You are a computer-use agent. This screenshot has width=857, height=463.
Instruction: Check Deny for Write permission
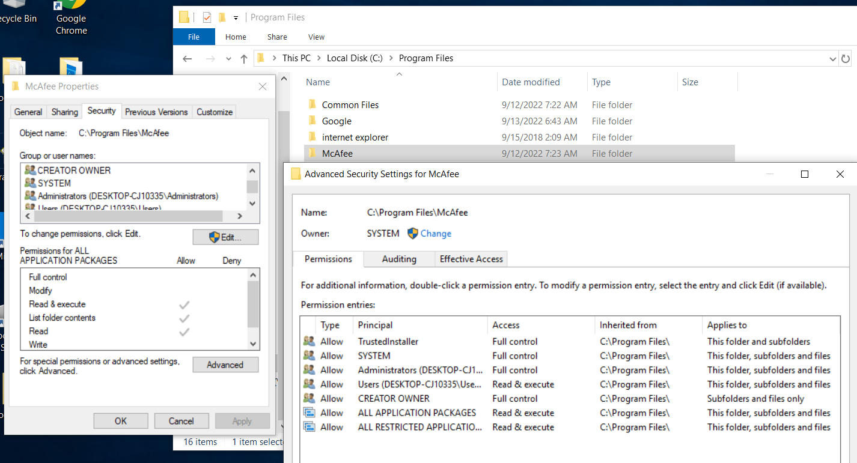[231, 344]
